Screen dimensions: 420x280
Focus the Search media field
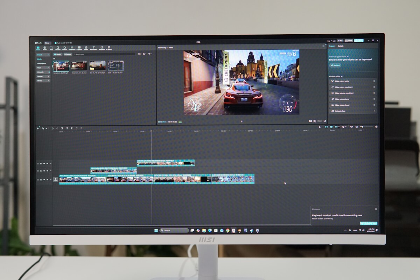pyautogui.click(x=104, y=54)
